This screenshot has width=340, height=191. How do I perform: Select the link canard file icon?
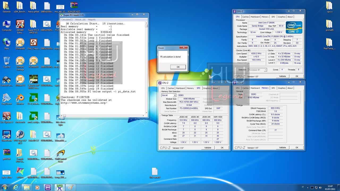[155, 173]
